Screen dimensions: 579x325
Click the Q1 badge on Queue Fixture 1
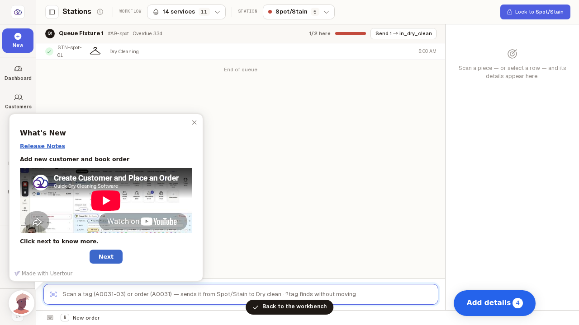[x=50, y=33]
